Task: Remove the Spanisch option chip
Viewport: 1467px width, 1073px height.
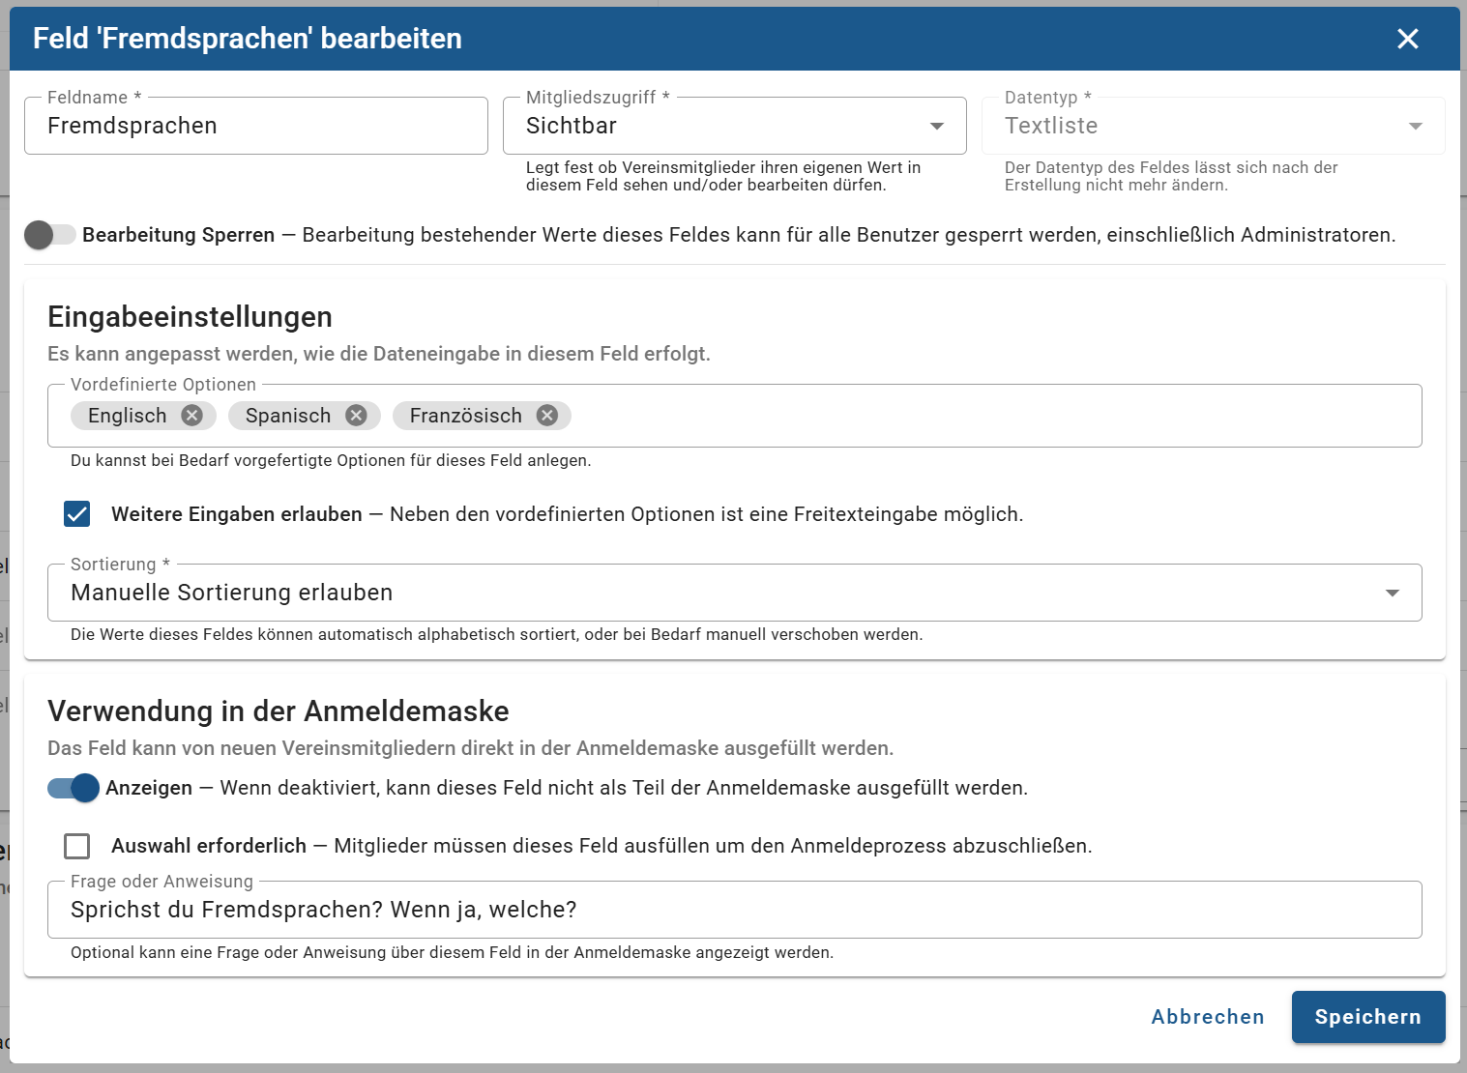Action: click(x=357, y=416)
